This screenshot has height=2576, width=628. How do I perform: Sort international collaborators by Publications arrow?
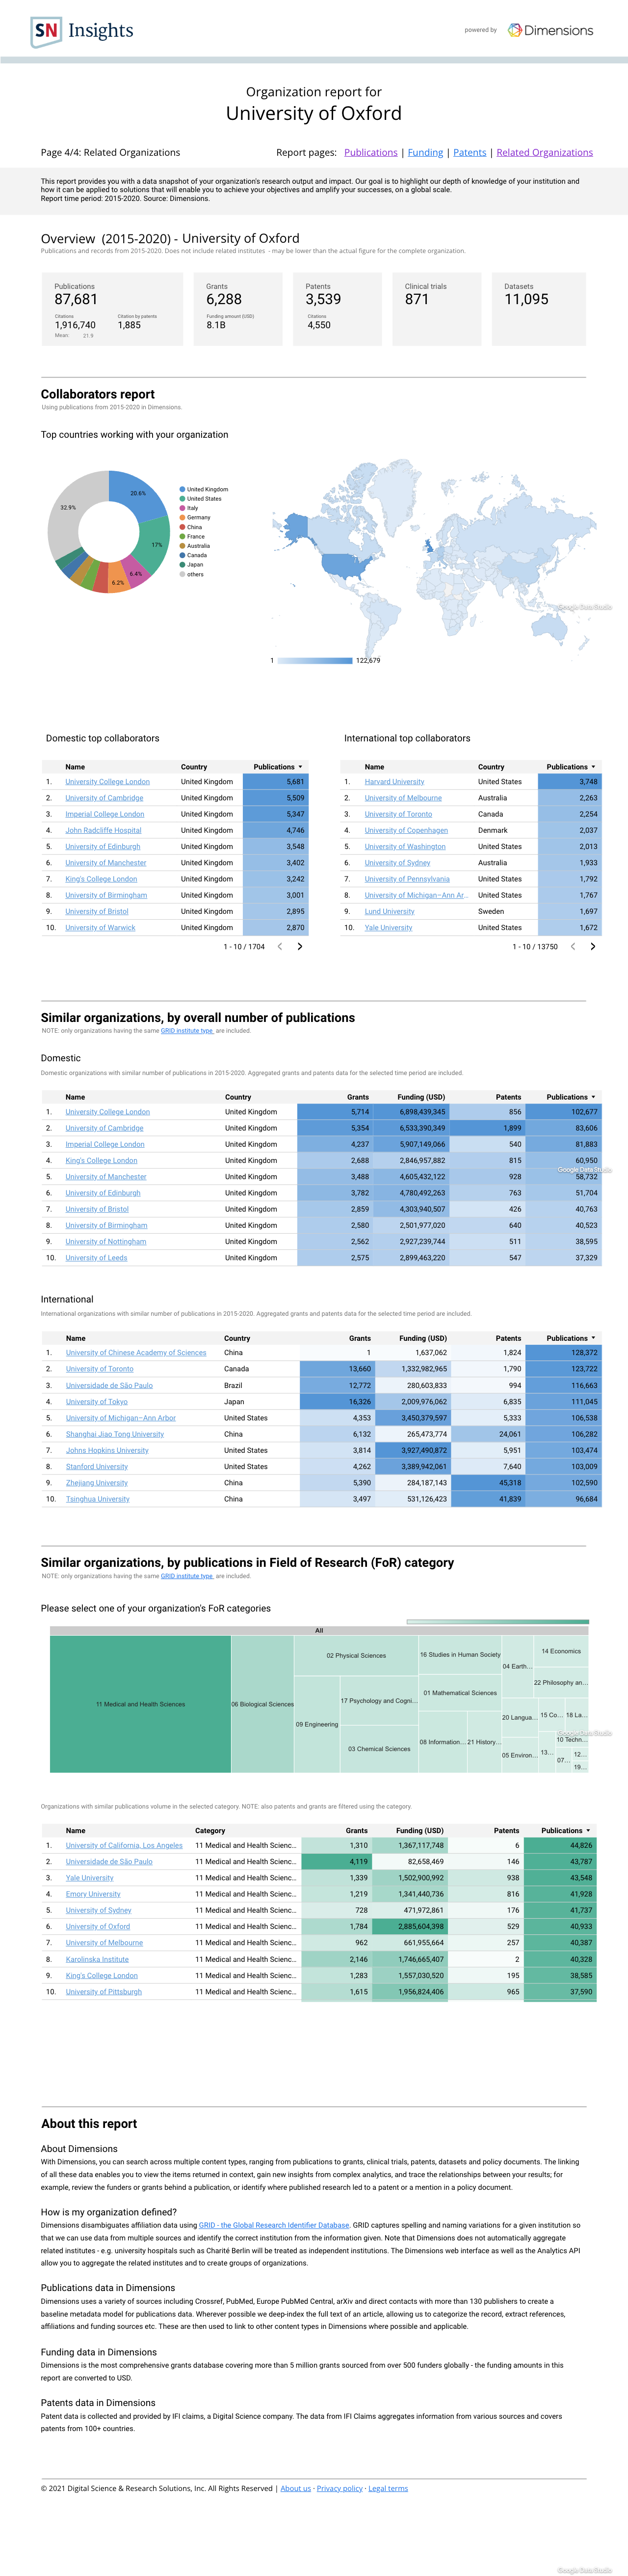tap(593, 767)
